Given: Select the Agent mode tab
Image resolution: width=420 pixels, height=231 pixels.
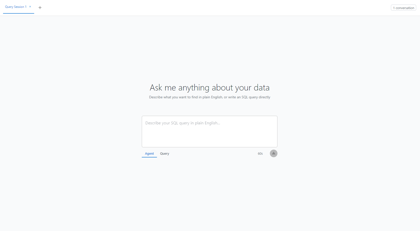Looking at the screenshot, I should tap(149, 154).
